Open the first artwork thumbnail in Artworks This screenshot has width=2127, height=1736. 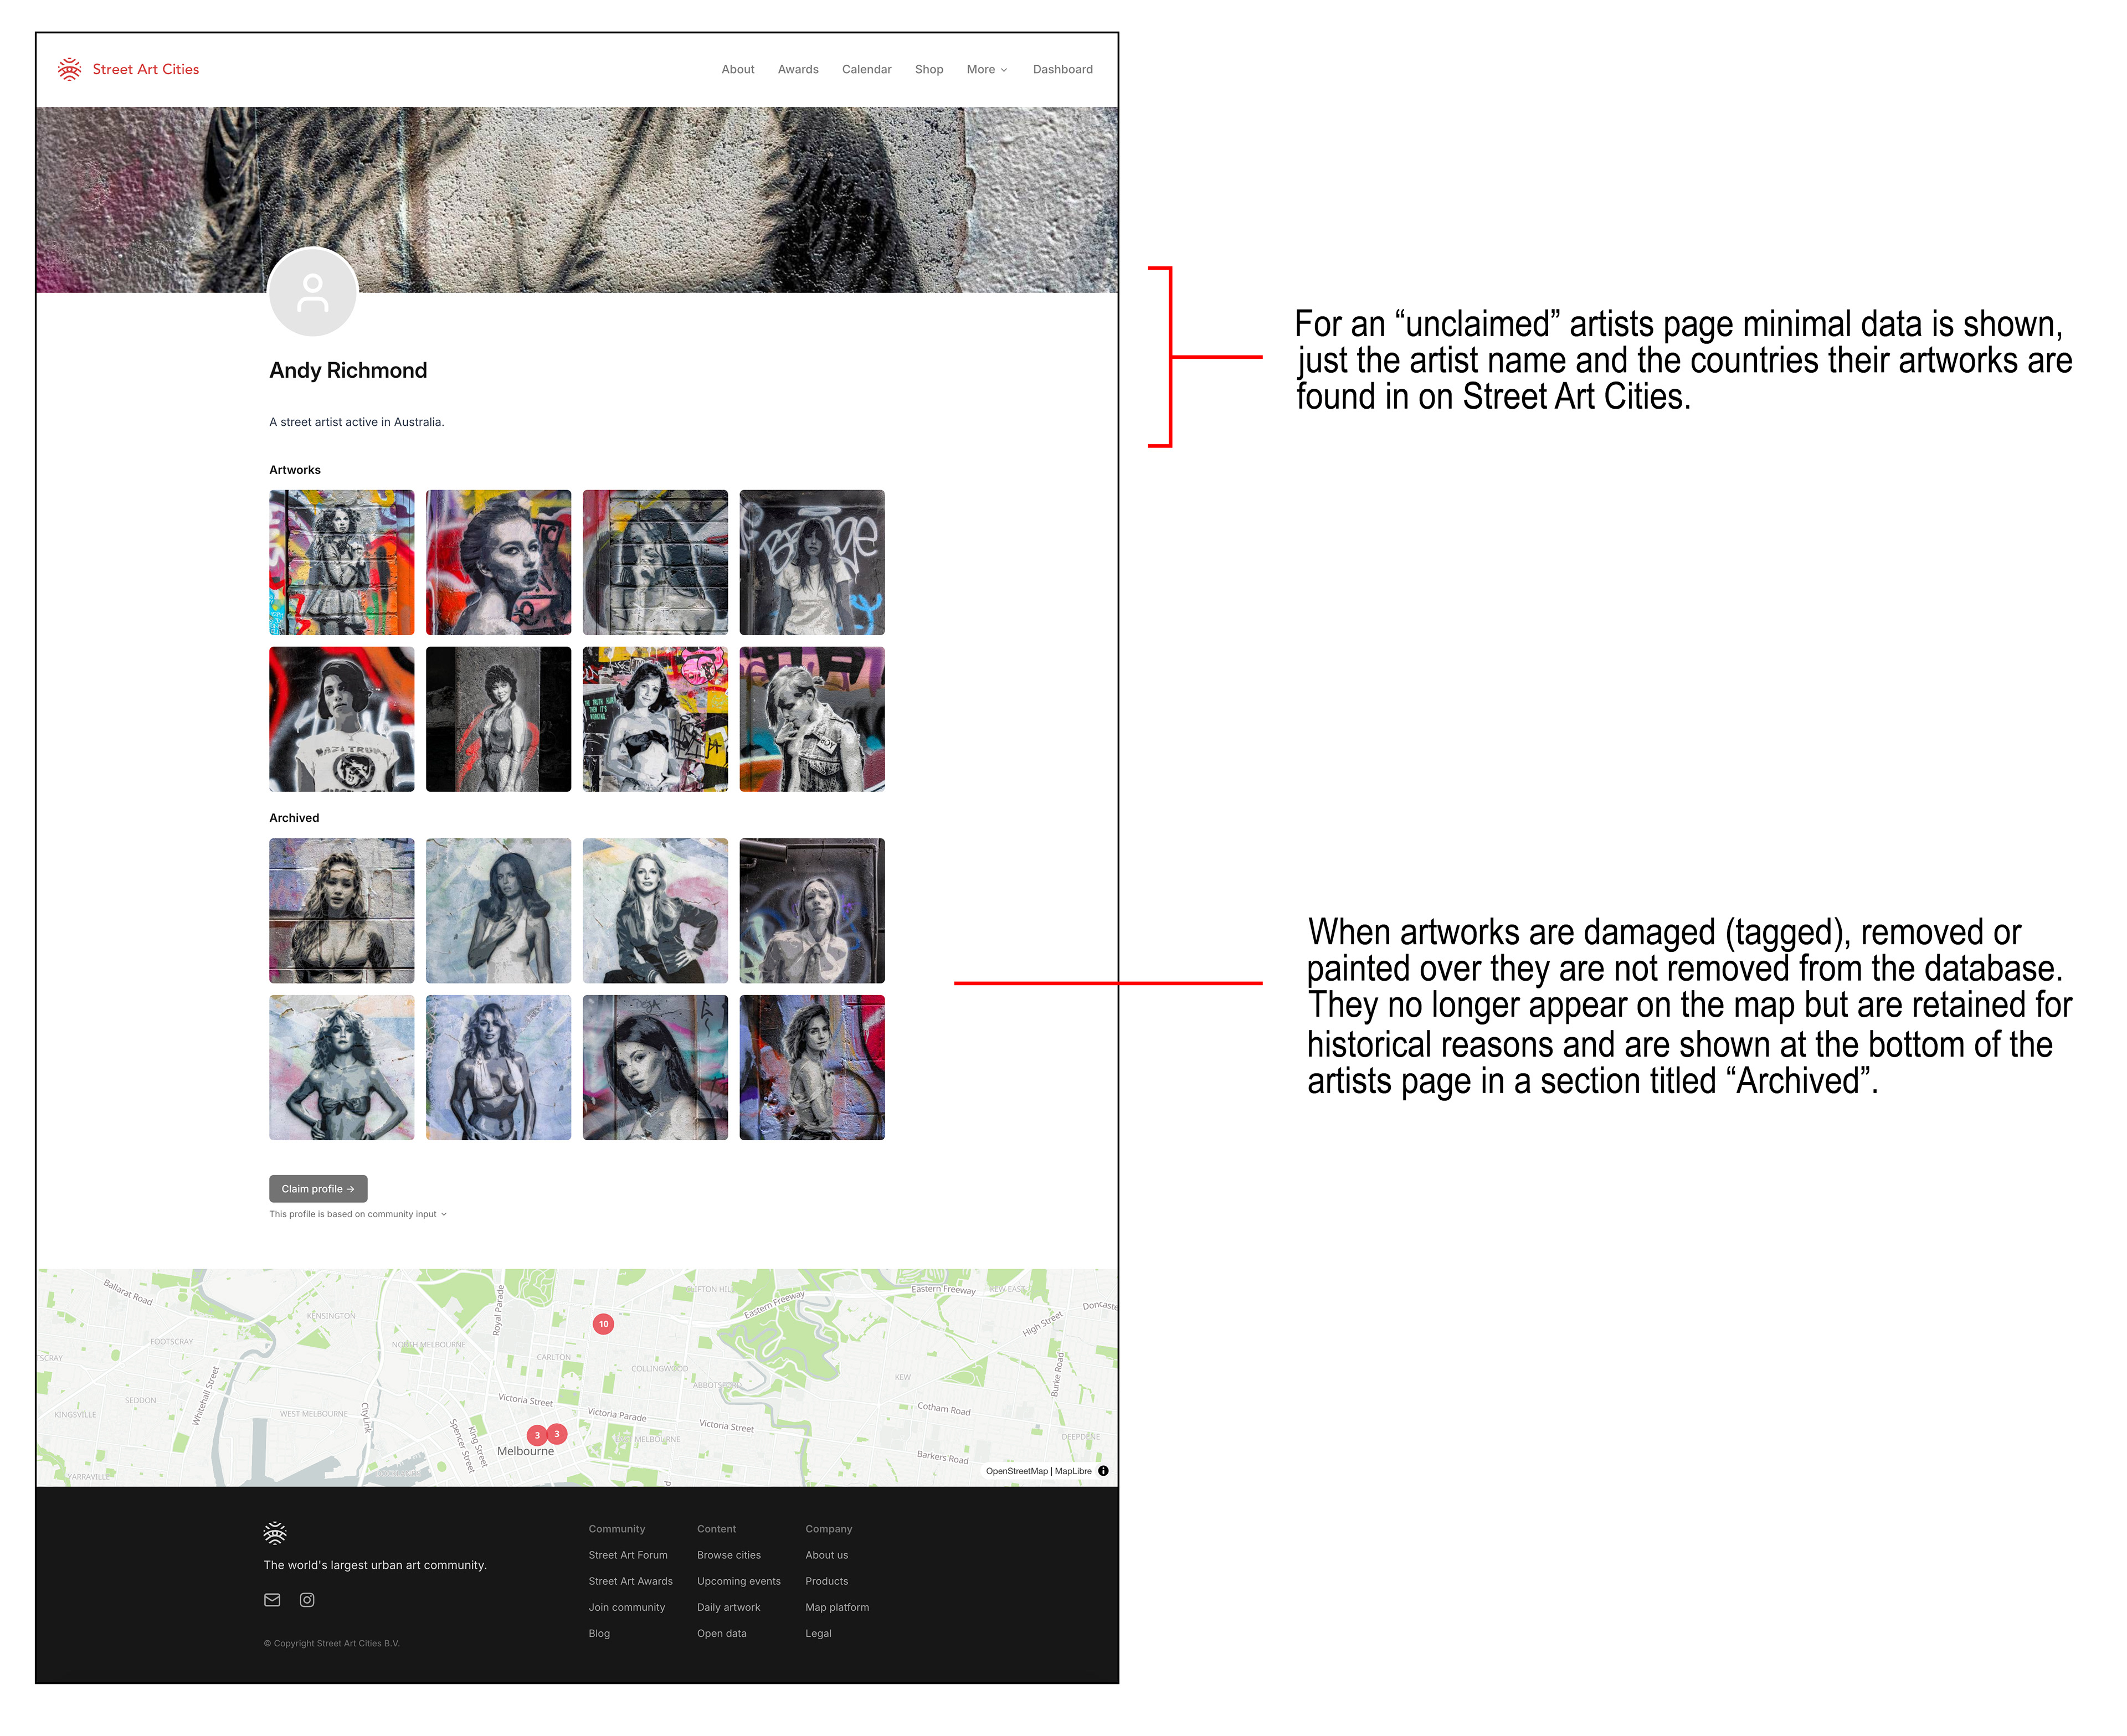click(342, 562)
